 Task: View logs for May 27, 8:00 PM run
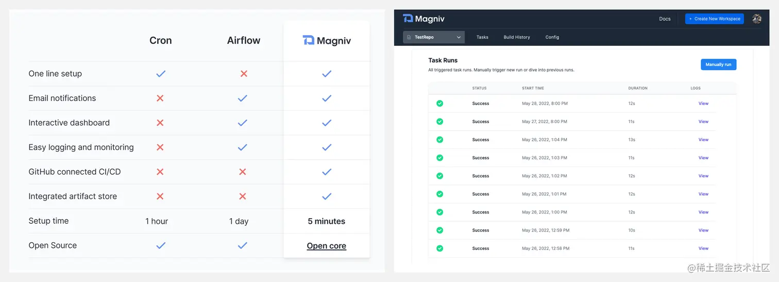703,122
